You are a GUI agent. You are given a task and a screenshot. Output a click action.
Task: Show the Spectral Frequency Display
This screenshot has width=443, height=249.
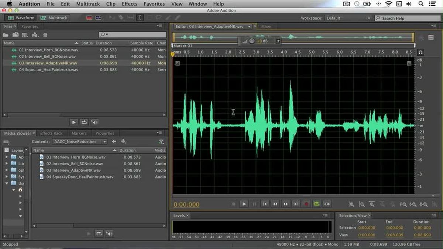point(89,18)
